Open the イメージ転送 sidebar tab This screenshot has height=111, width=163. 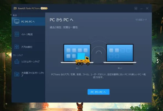point(29,34)
